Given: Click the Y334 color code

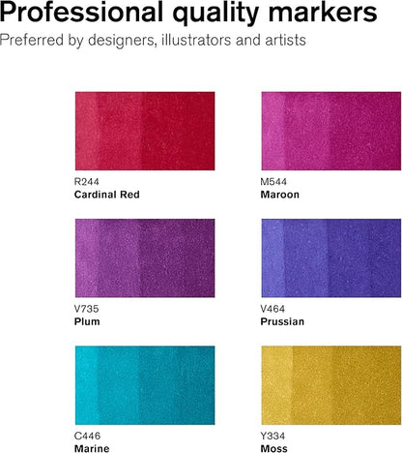Looking at the screenshot, I should [x=273, y=436].
